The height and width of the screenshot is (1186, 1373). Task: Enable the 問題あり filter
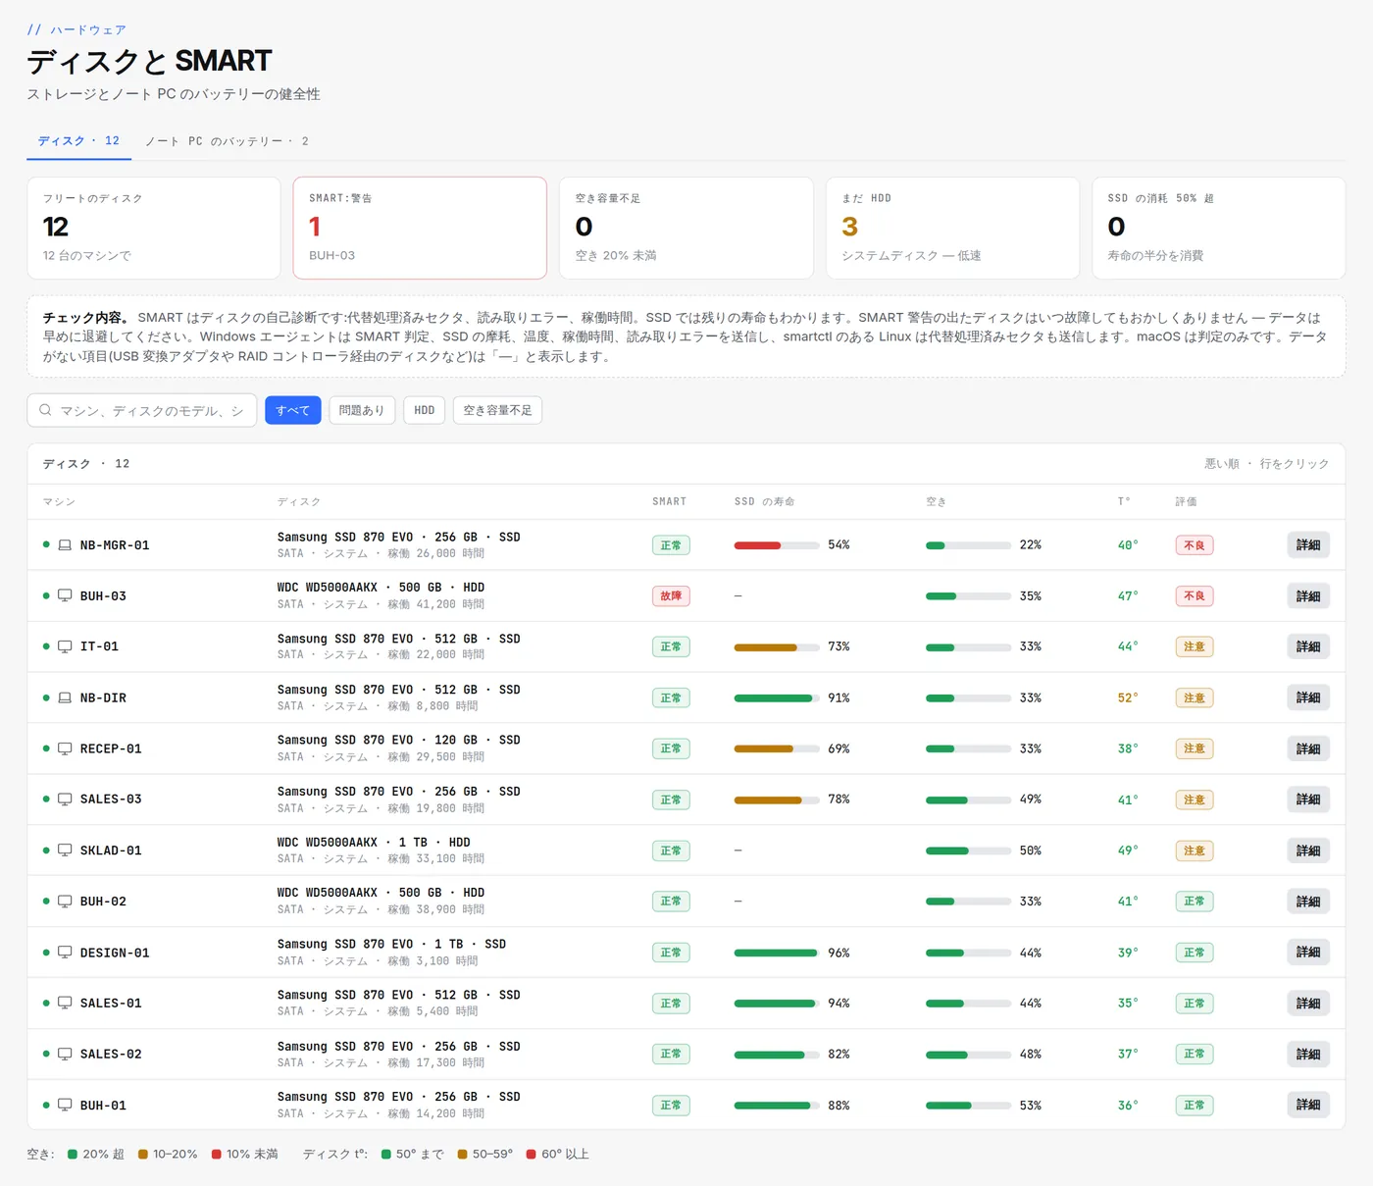pyautogui.click(x=362, y=410)
